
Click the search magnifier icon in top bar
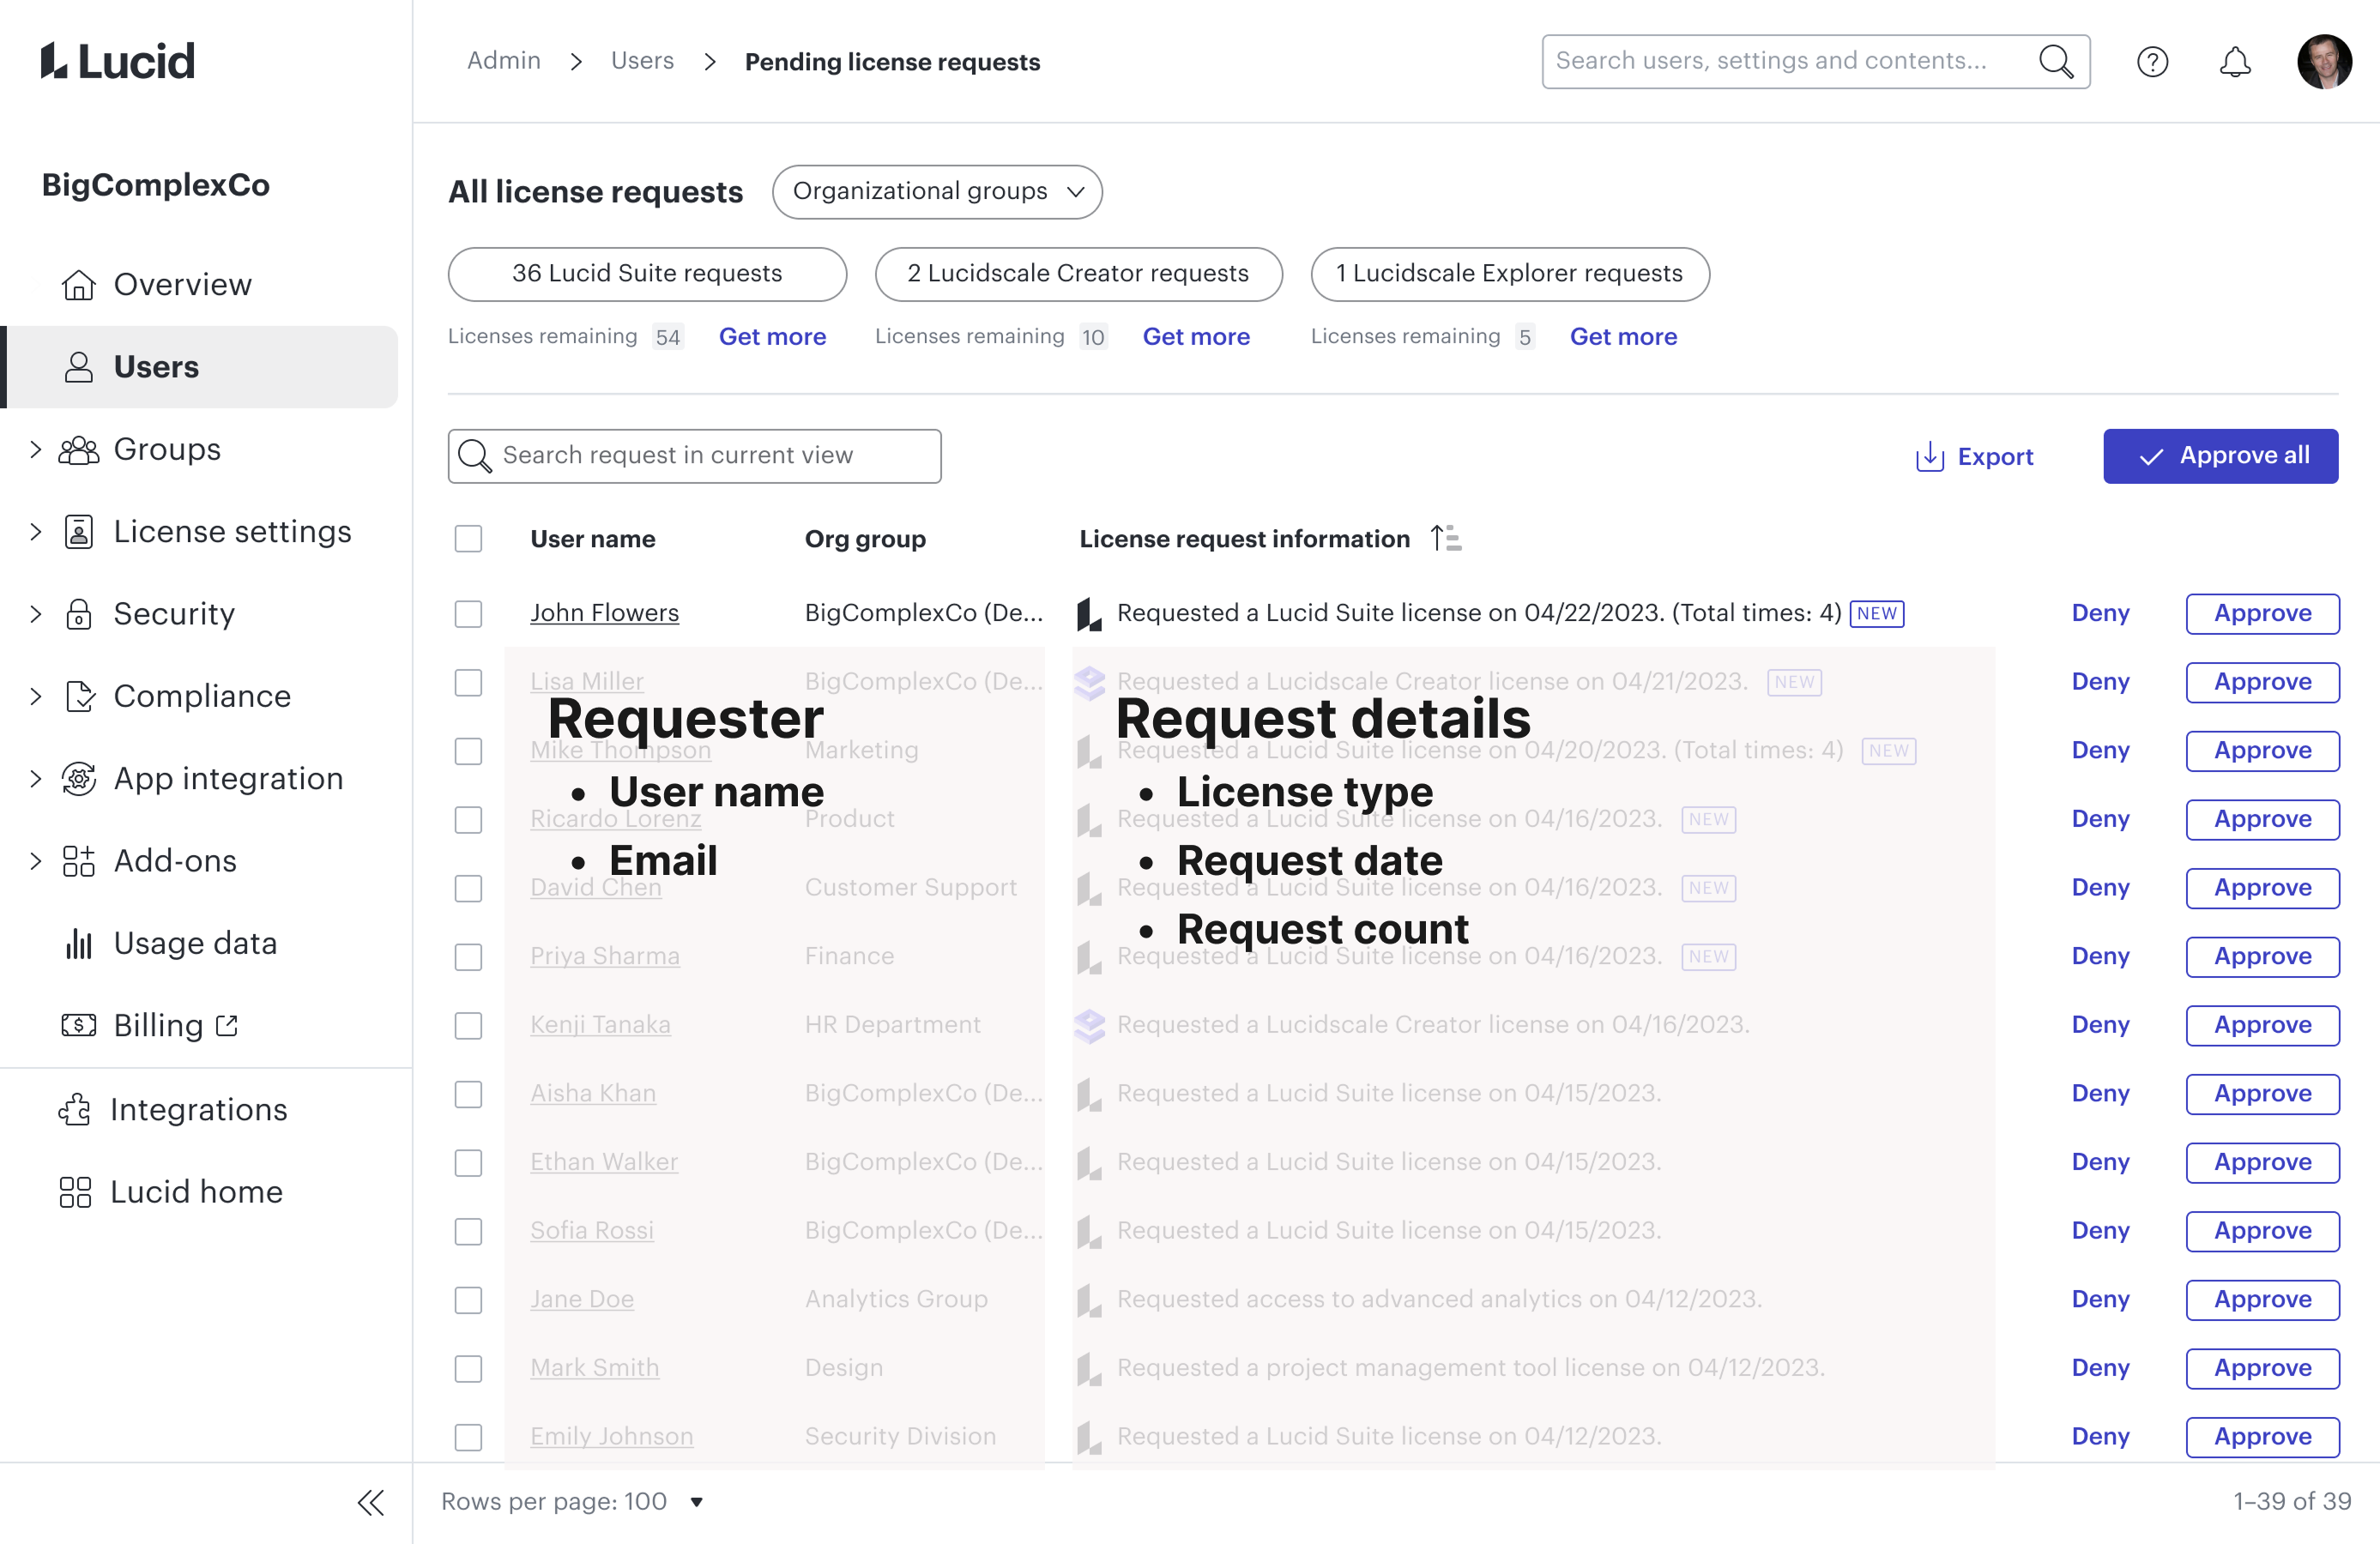point(2056,62)
